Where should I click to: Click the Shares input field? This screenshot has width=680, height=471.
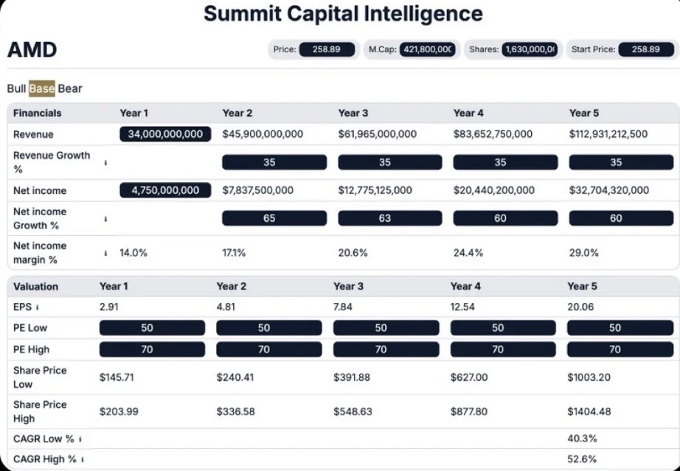click(529, 49)
